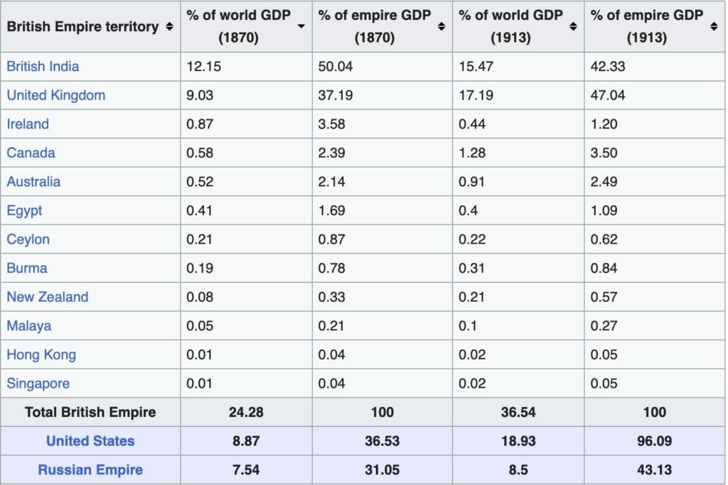The width and height of the screenshot is (728, 485).
Task: Sort the % of empire GDP (1913) column
Action: click(x=714, y=27)
